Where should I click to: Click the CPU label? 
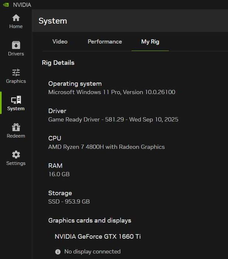click(x=55, y=138)
